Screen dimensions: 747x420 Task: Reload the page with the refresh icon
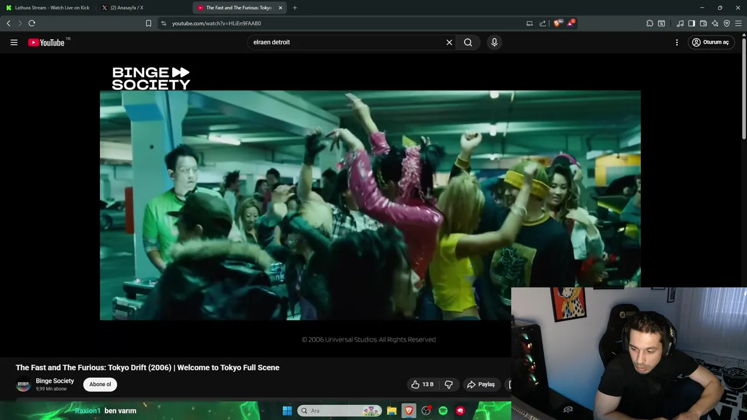coord(32,23)
